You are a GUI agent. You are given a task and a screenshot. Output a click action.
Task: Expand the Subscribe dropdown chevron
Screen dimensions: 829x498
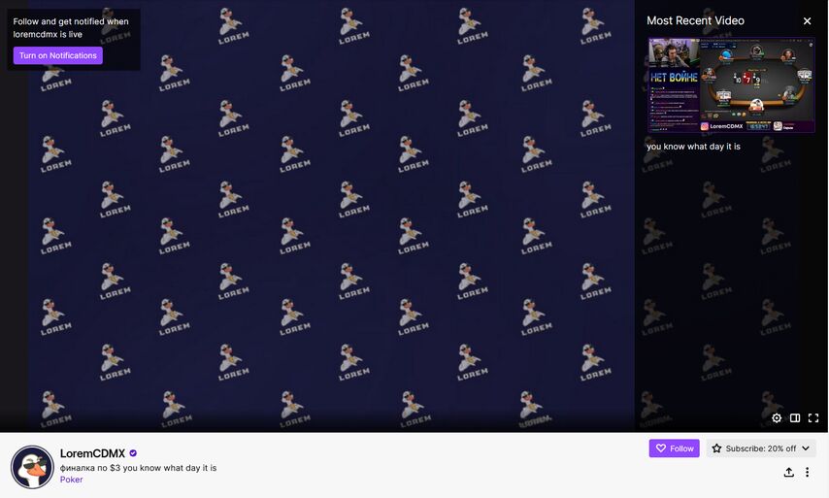(x=805, y=448)
